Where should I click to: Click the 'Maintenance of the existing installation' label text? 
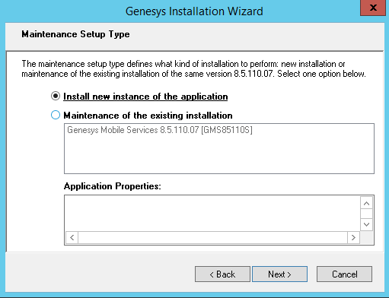click(x=148, y=116)
